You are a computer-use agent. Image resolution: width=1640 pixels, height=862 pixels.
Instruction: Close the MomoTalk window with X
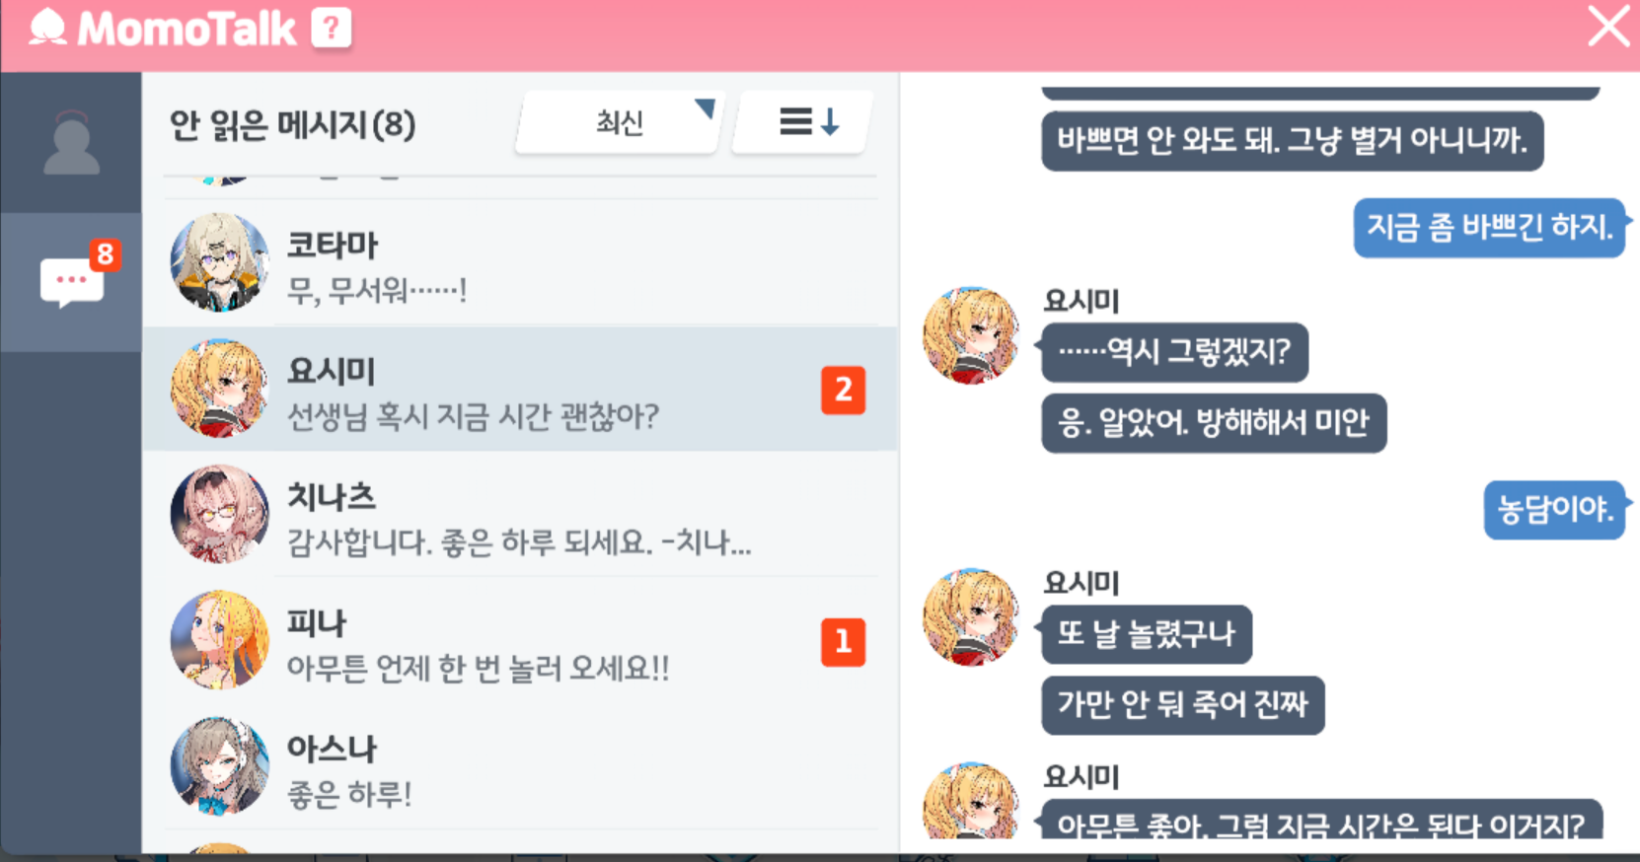(1608, 27)
